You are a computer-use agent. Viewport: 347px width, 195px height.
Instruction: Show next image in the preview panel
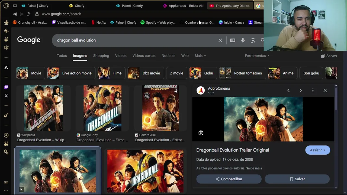301,90
